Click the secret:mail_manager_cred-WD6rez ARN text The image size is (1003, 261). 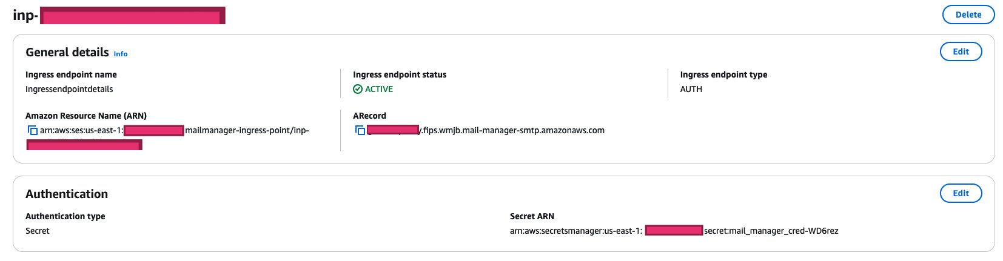coord(771,231)
